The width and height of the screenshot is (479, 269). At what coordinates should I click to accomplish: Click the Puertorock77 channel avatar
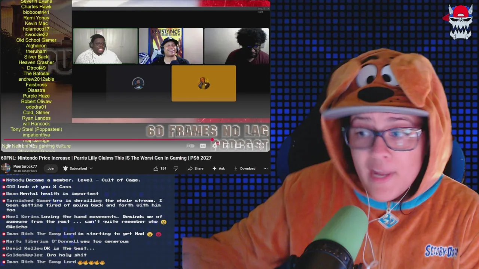(x=6, y=168)
